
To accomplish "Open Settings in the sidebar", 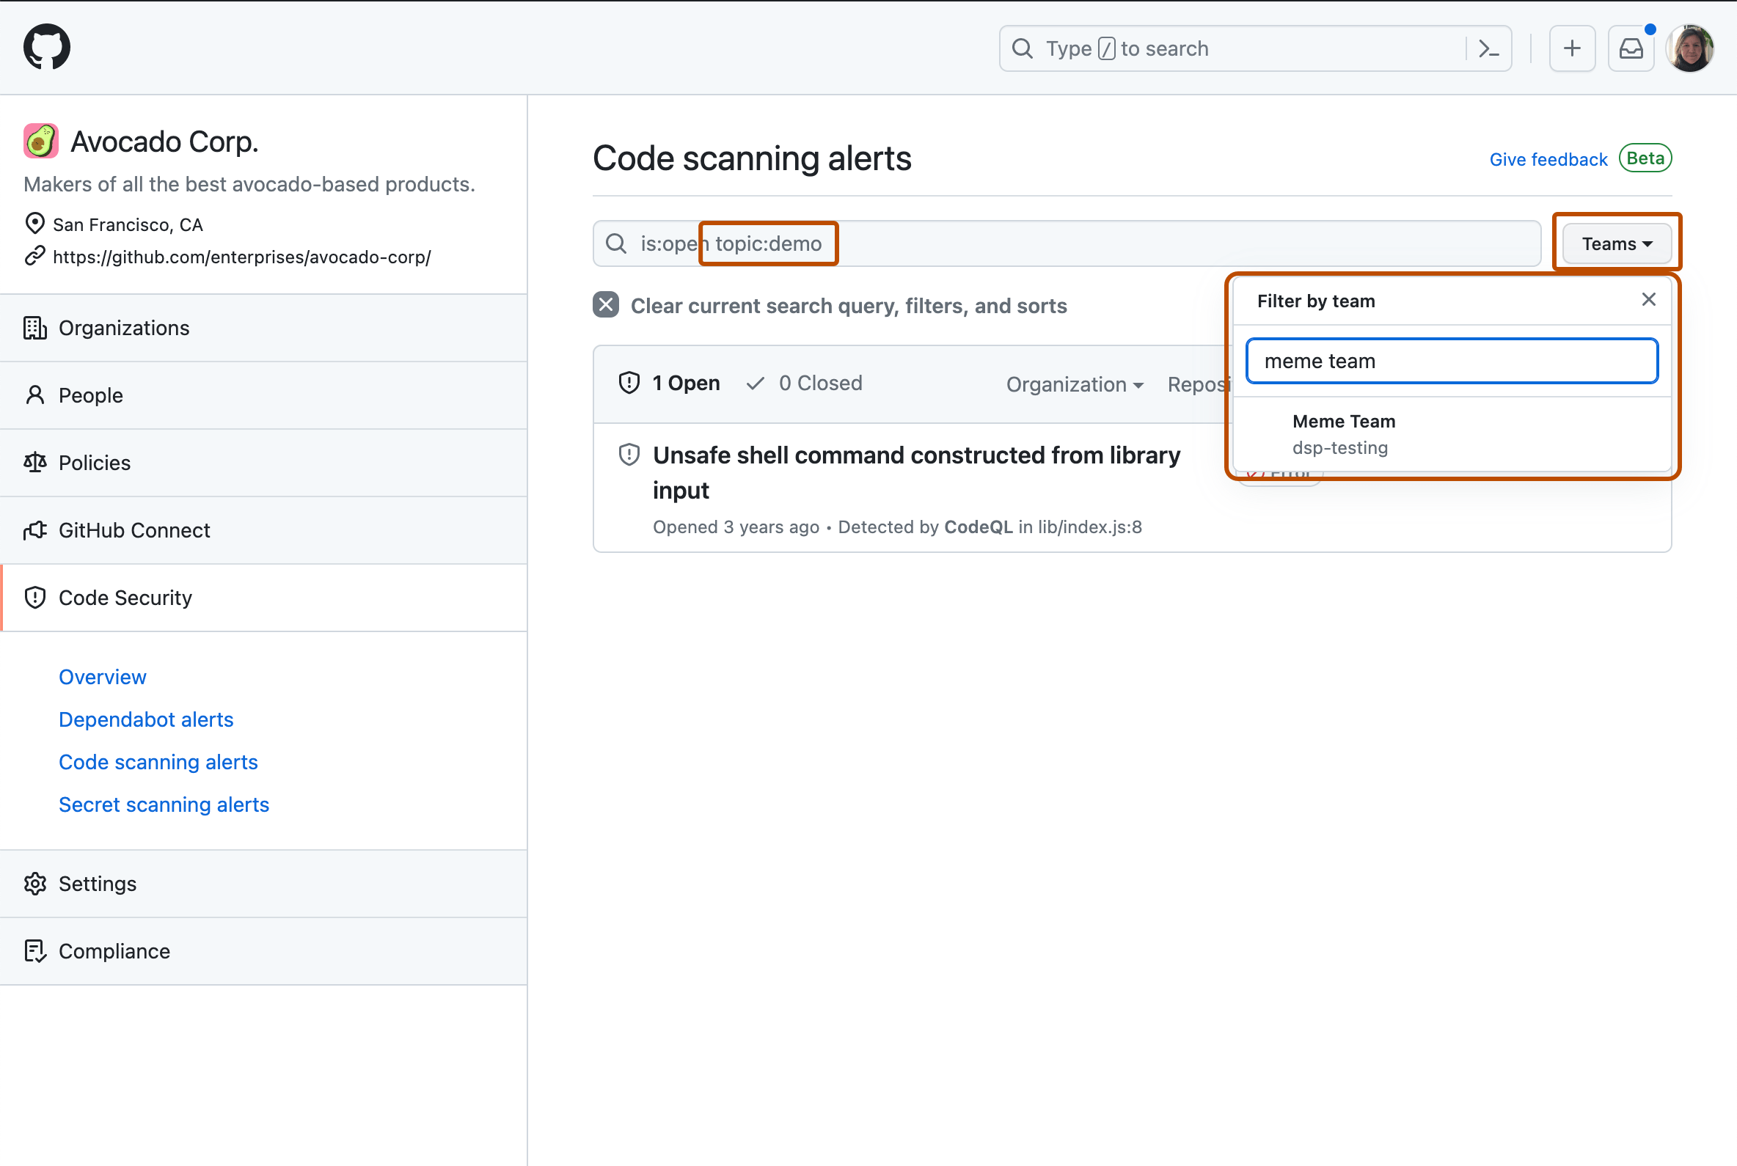I will [263, 884].
